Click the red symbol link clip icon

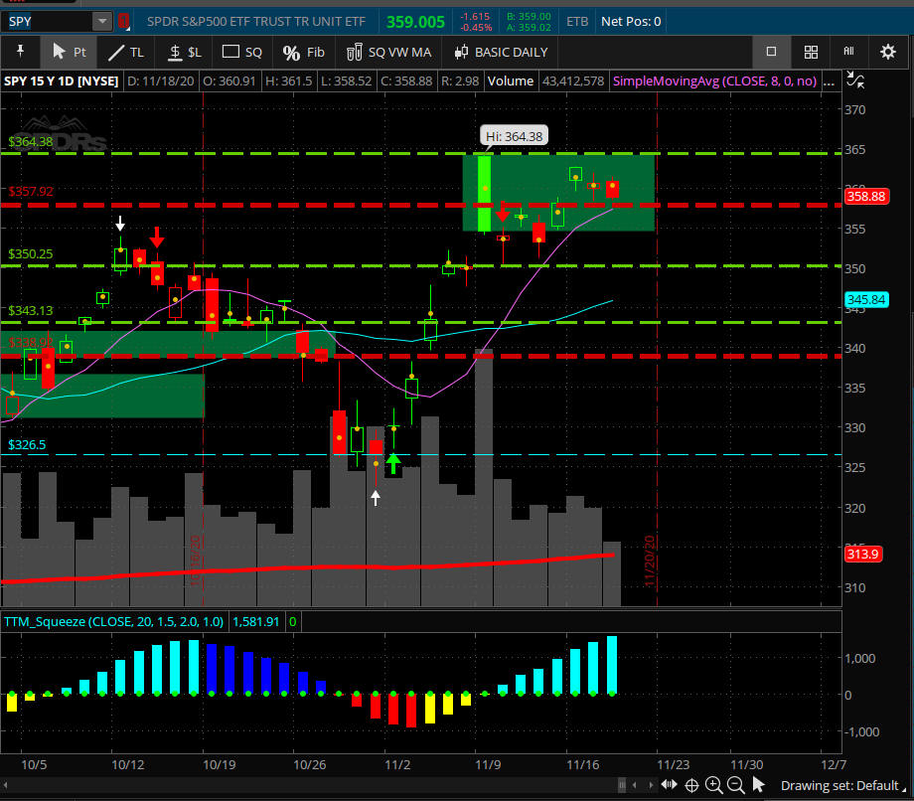click(x=123, y=22)
